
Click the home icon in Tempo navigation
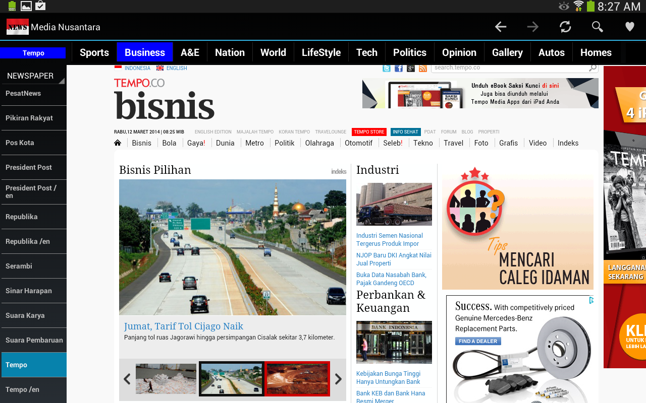click(x=118, y=143)
